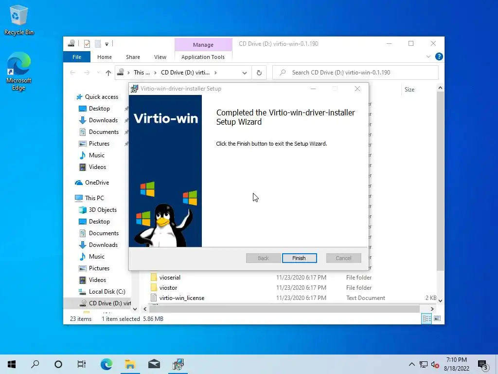Click the Virtio installer taskbar icon
The width and height of the screenshot is (498, 374).
click(178, 364)
